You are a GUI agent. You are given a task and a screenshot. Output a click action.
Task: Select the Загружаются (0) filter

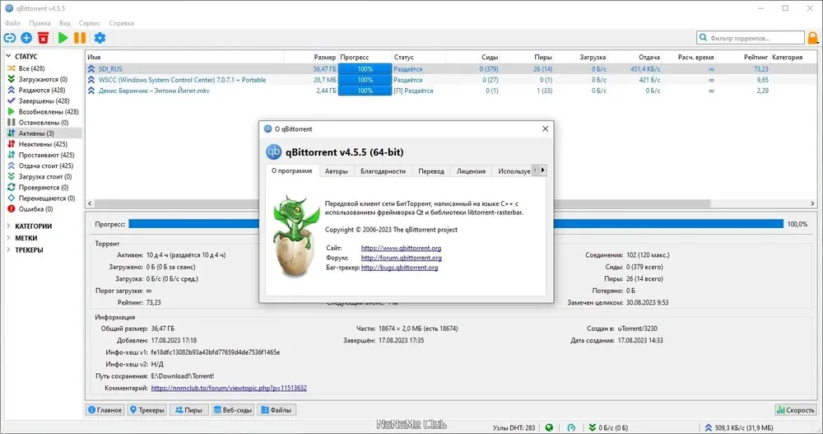43,79
